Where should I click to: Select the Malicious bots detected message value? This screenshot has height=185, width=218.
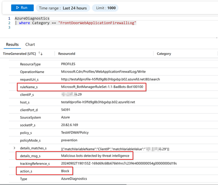coord(95,156)
